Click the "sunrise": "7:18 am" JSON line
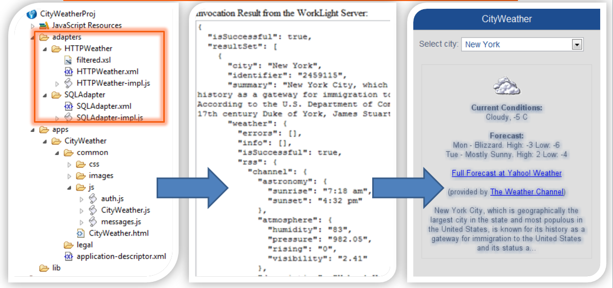Viewport: 613px width, 288px height. pos(319,191)
